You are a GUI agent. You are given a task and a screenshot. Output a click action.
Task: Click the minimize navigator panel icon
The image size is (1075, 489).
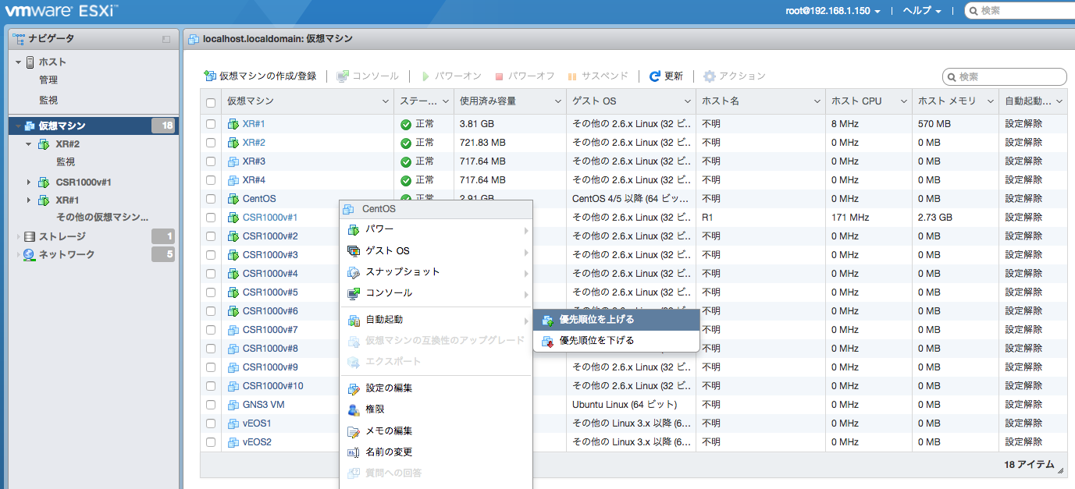tap(166, 39)
